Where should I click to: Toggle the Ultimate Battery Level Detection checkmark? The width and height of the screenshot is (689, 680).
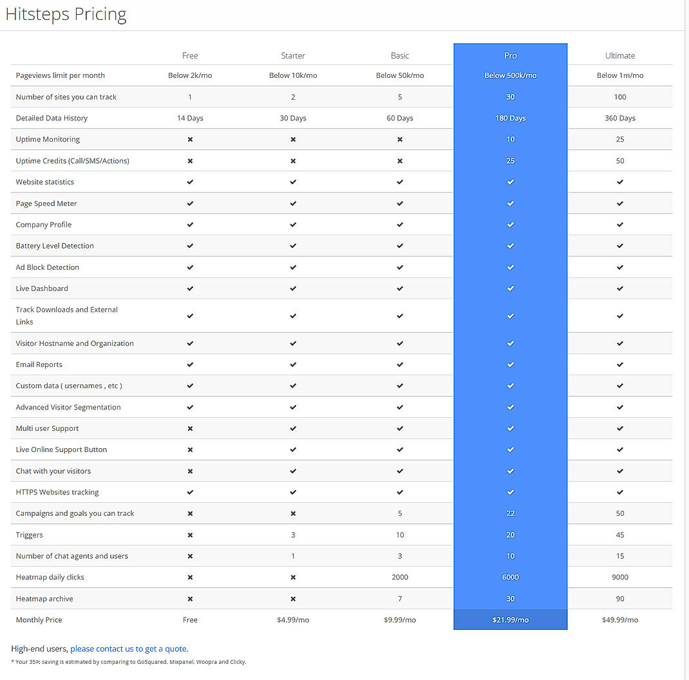[619, 245]
